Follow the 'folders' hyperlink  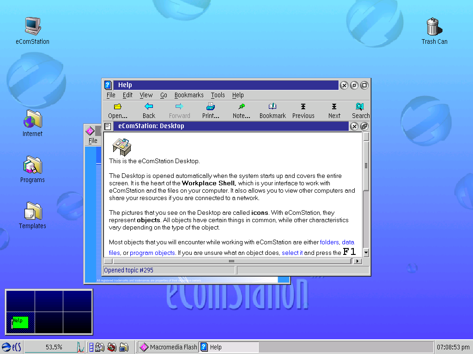pyautogui.click(x=329, y=242)
